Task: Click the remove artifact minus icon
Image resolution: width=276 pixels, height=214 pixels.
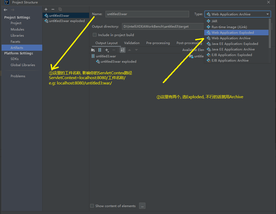Action: point(53,9)
